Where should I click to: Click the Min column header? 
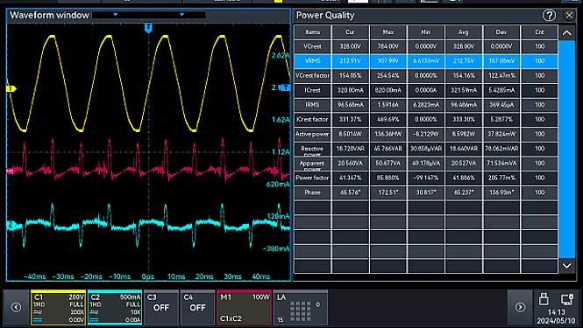pyautogui.click(x=426, y=31)
